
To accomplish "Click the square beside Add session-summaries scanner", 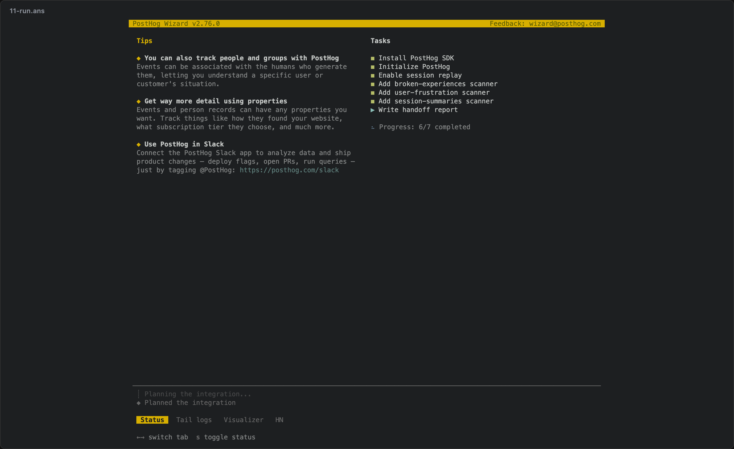I will 372,102.
